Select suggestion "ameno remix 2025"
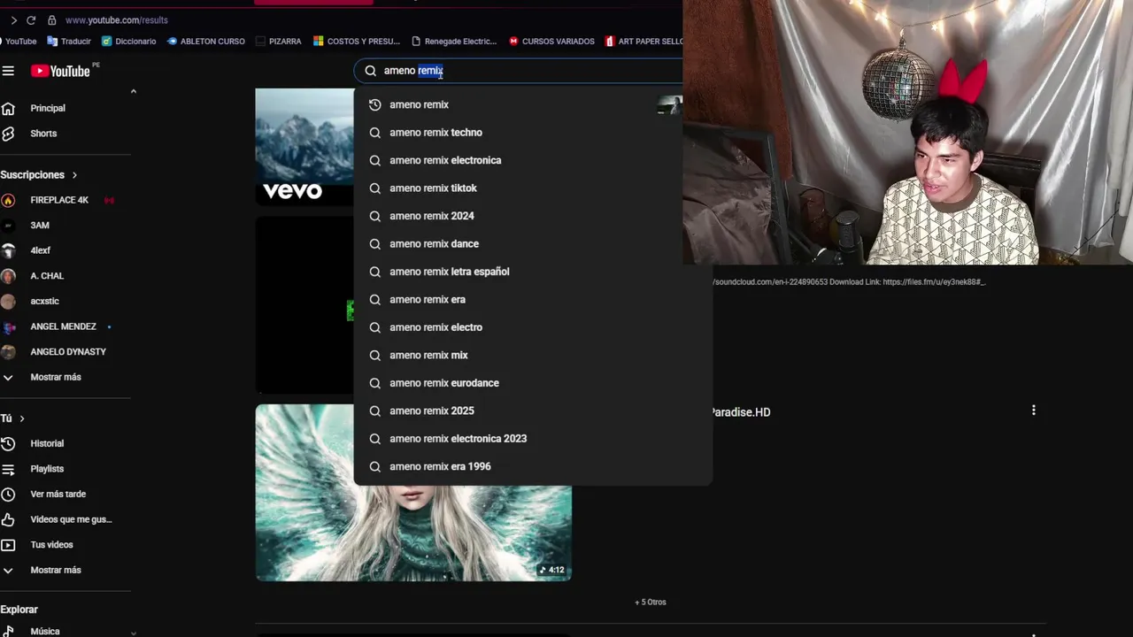Viewport: 1133px width, 637px height. [533, 411]
